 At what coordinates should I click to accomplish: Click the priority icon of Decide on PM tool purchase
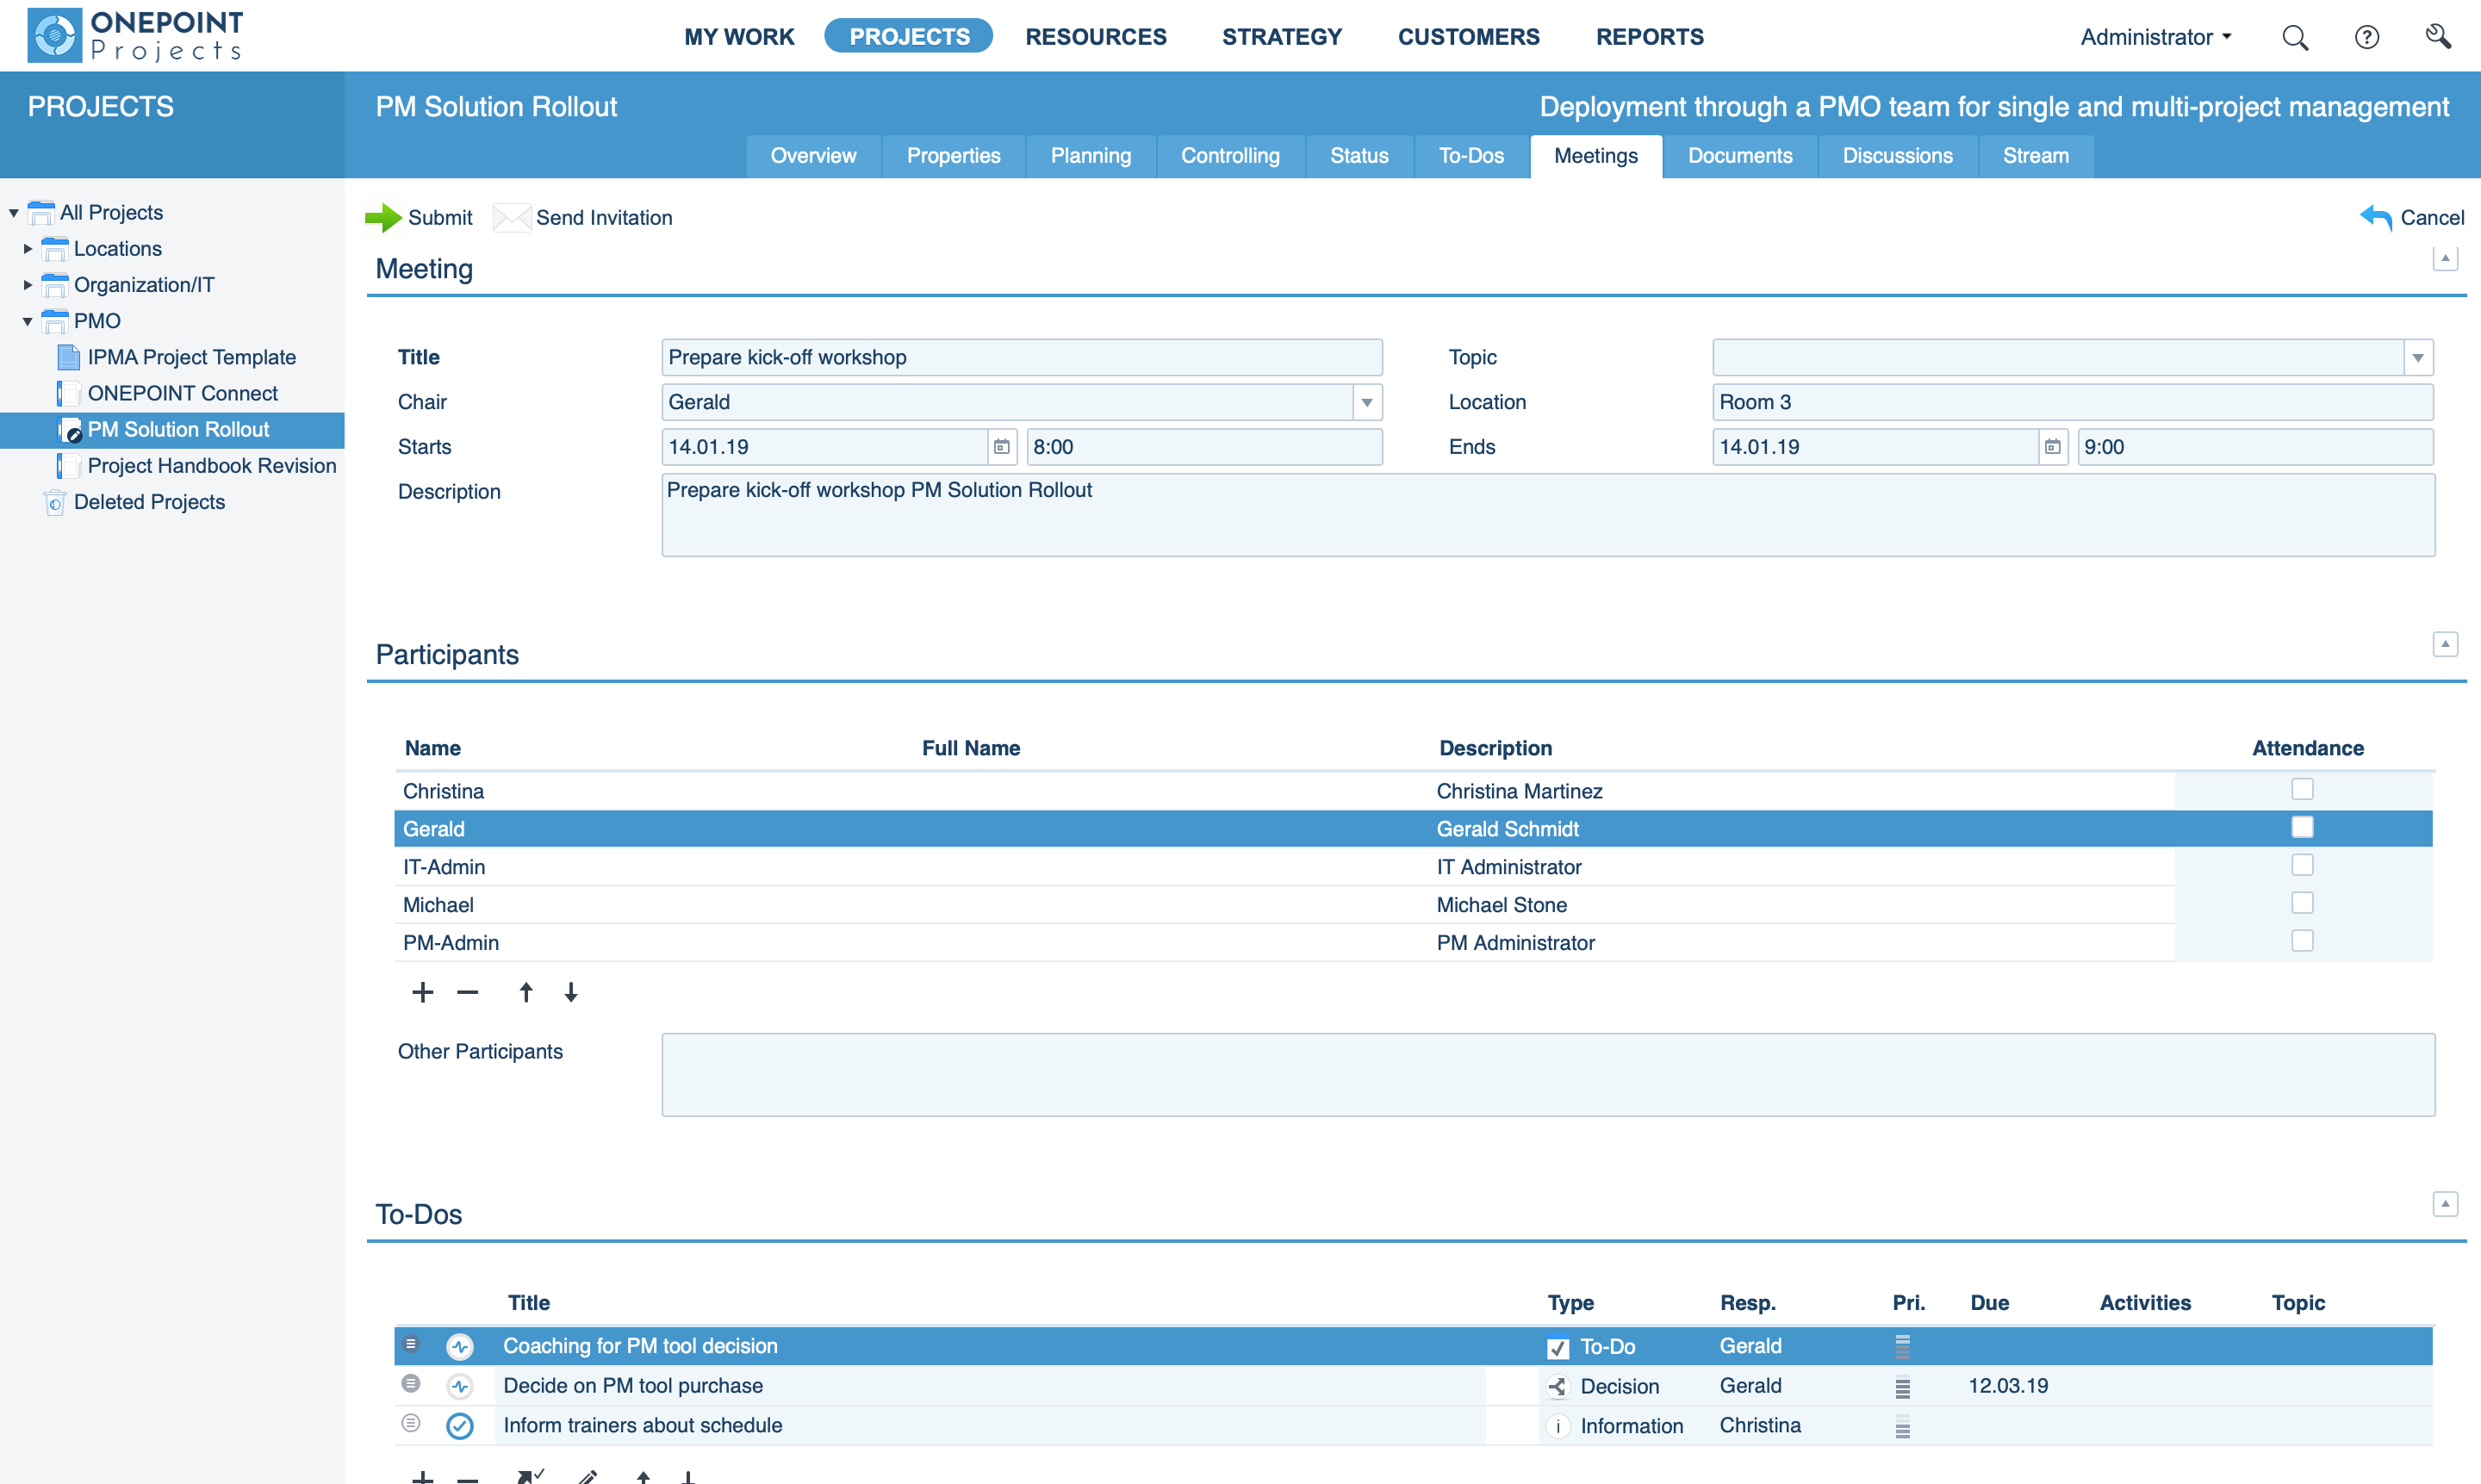tap(1902, 1387)
